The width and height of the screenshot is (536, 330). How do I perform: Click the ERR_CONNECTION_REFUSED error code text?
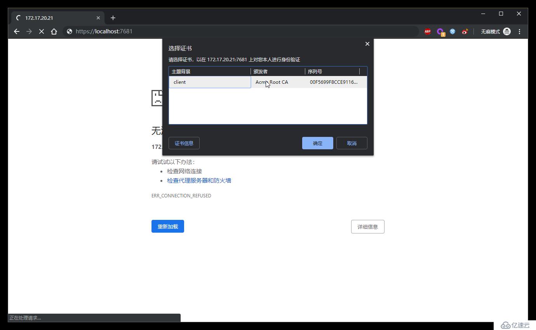pyautogui.click(x=181, y=196)
